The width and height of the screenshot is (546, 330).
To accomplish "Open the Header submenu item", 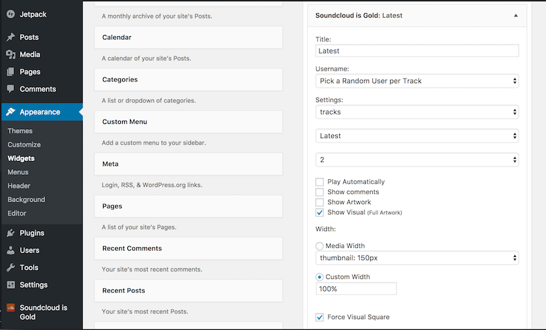I will click(19, 186).
